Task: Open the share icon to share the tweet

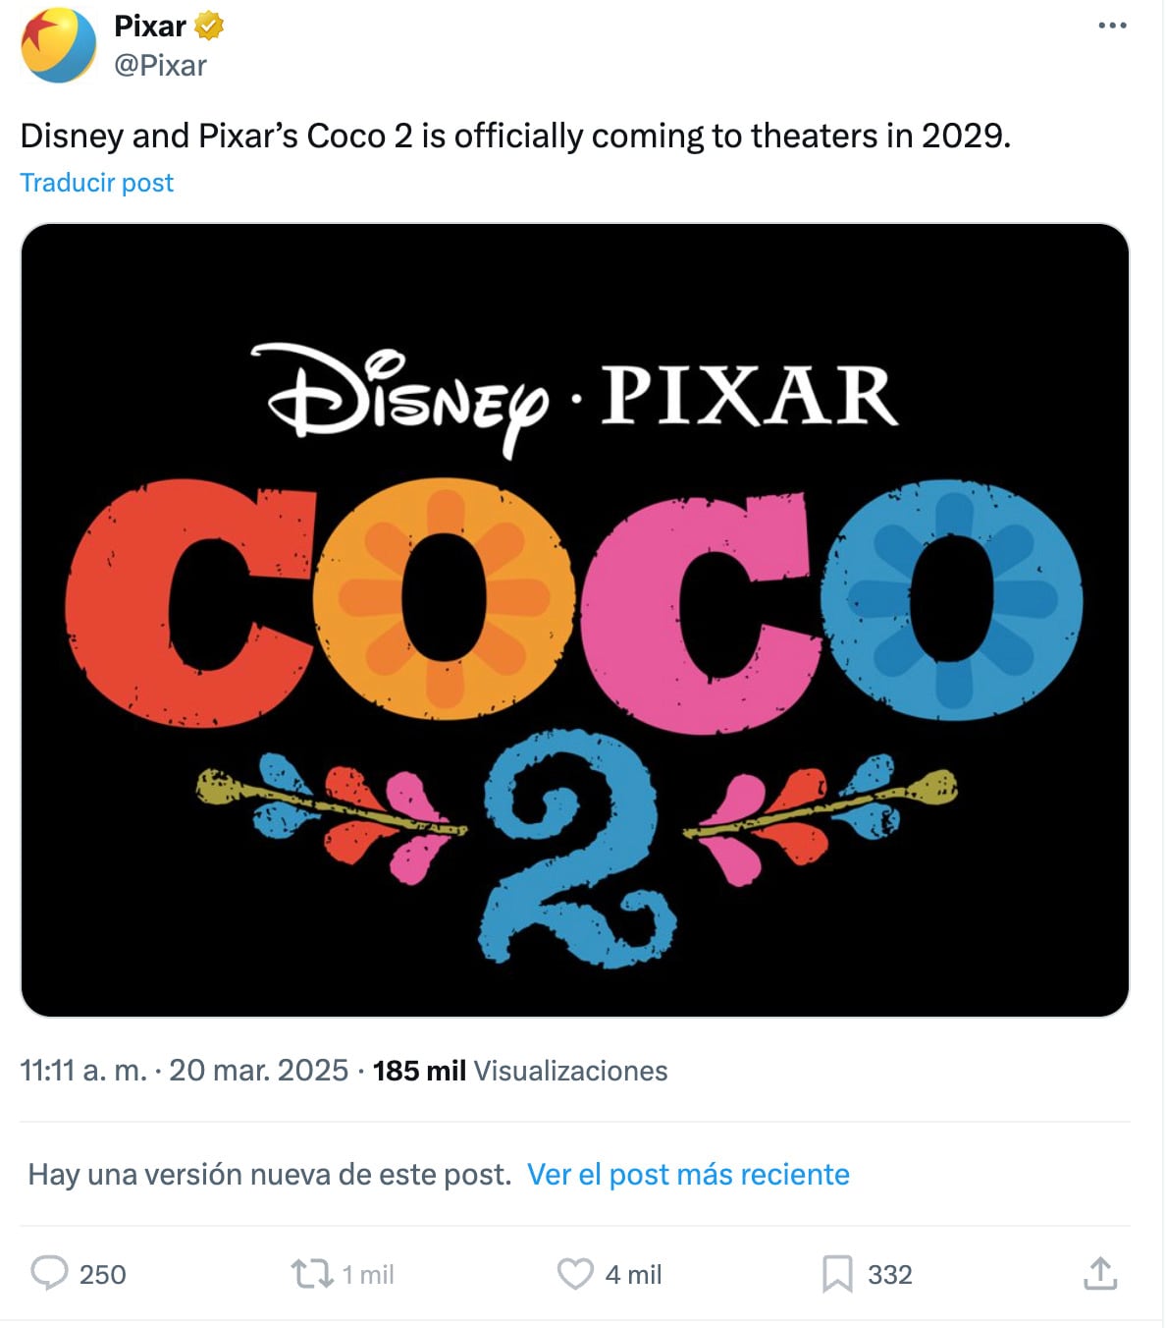Action: pyautogui.click(x=1101, y=1274)
